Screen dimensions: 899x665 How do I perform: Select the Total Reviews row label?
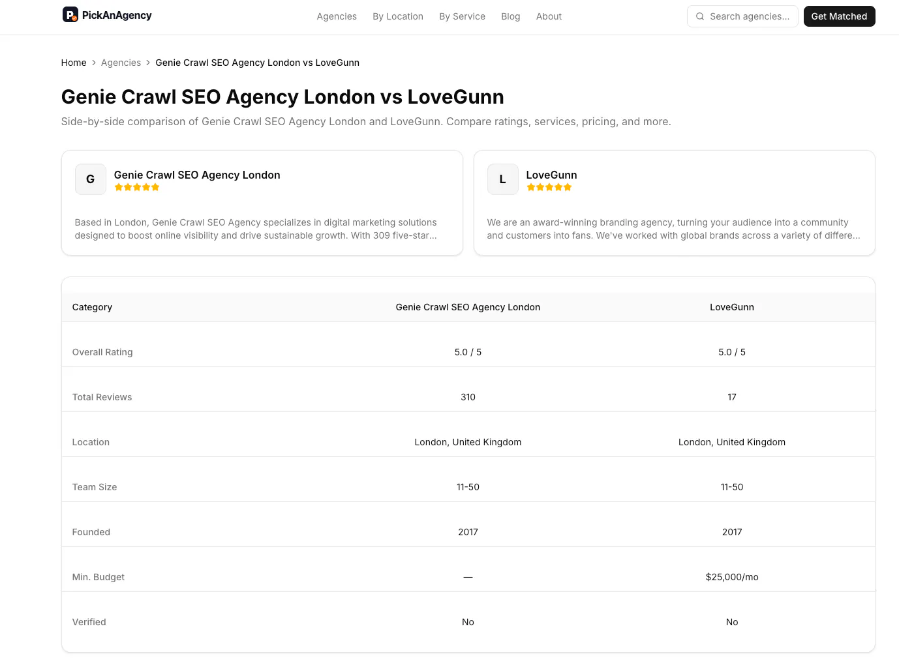[x=102, y=397]
